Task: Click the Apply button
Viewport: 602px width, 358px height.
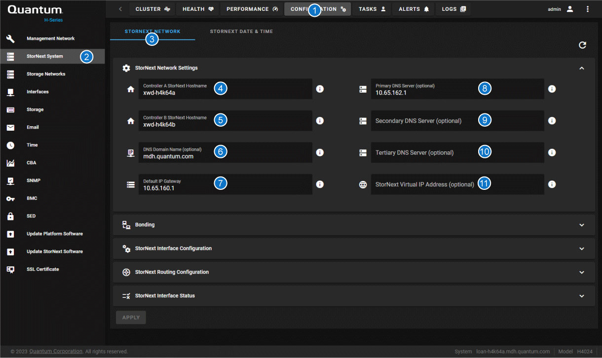Action: tap(131, 318)
